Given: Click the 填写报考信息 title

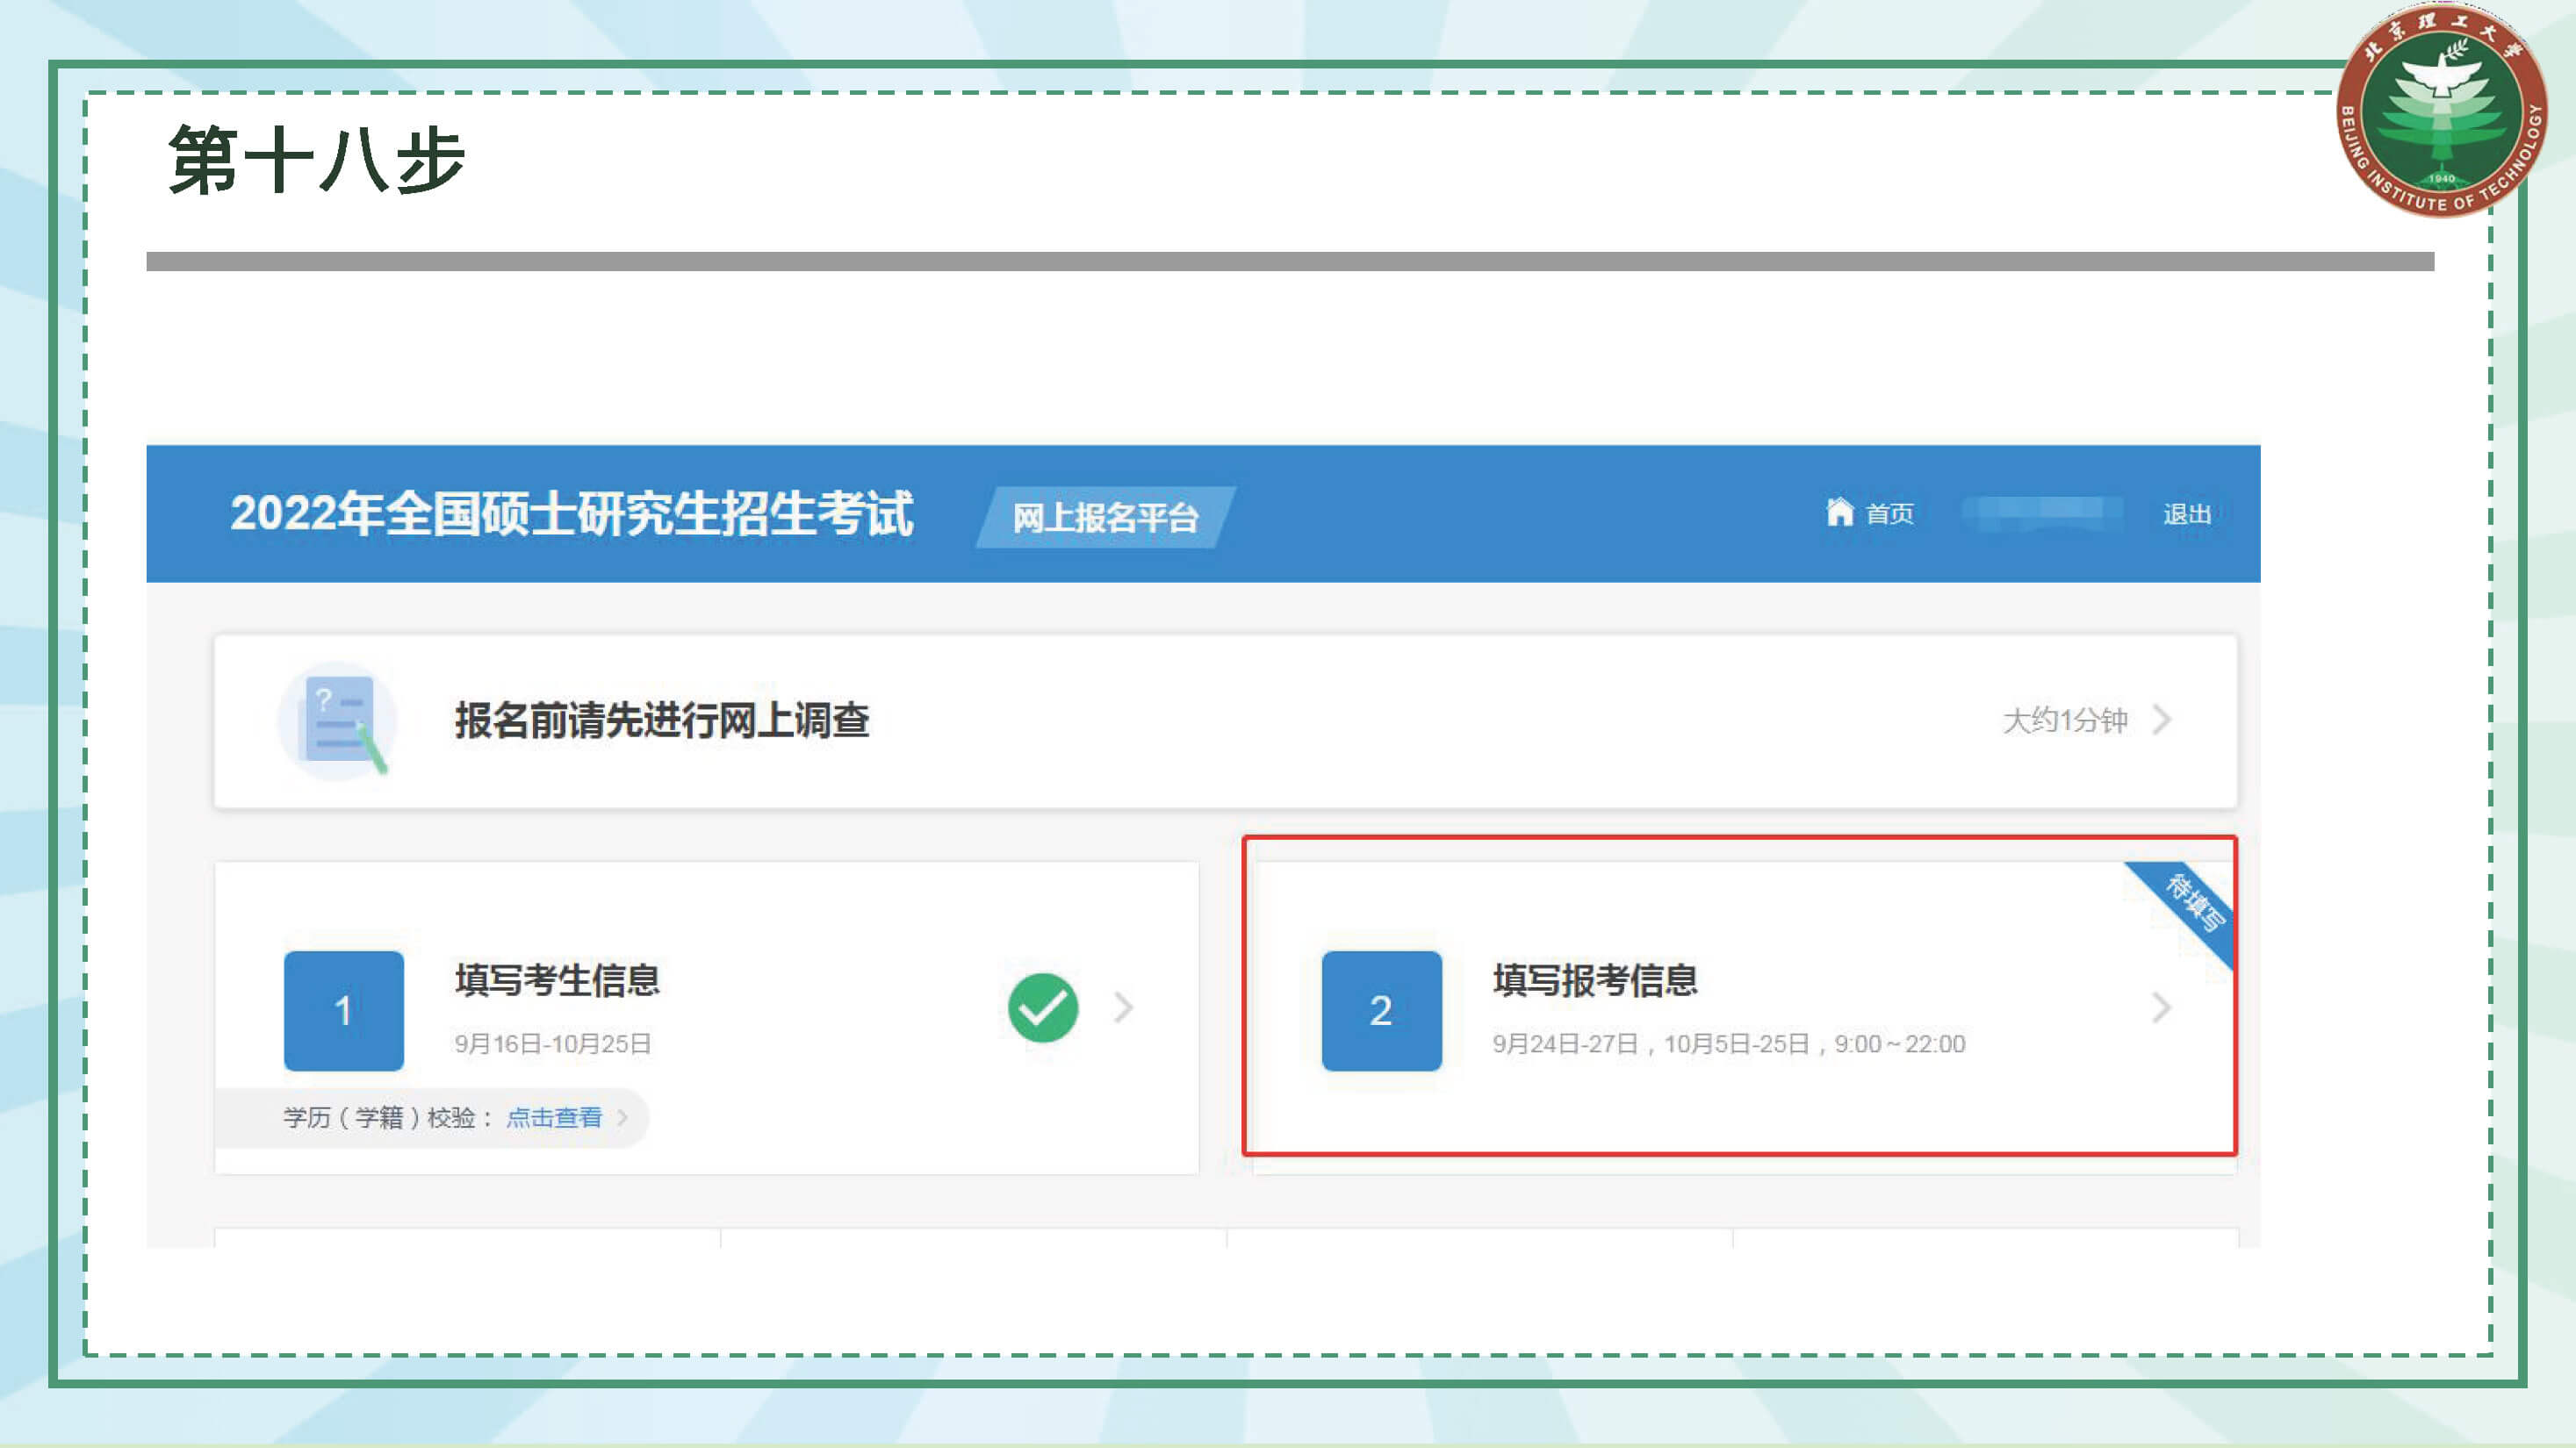Looking at the screenshot, I should (x=1595, y=980).
